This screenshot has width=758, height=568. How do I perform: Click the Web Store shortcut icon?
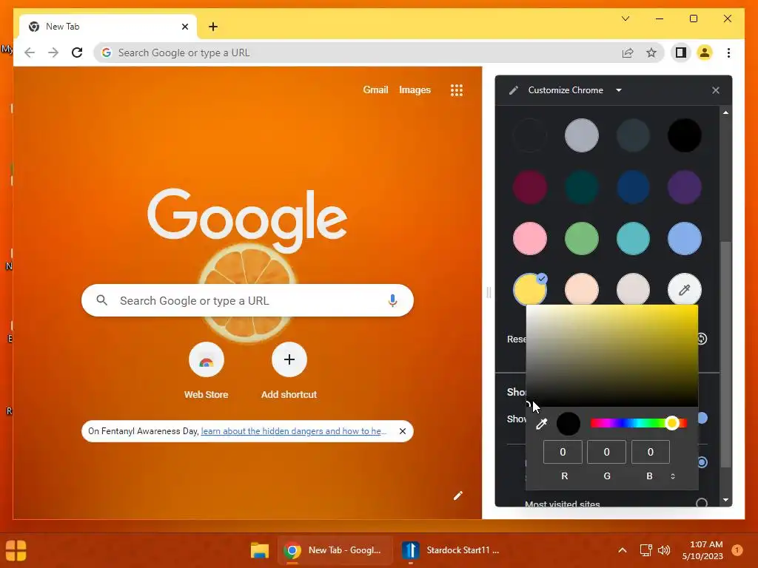coord(207,360)
